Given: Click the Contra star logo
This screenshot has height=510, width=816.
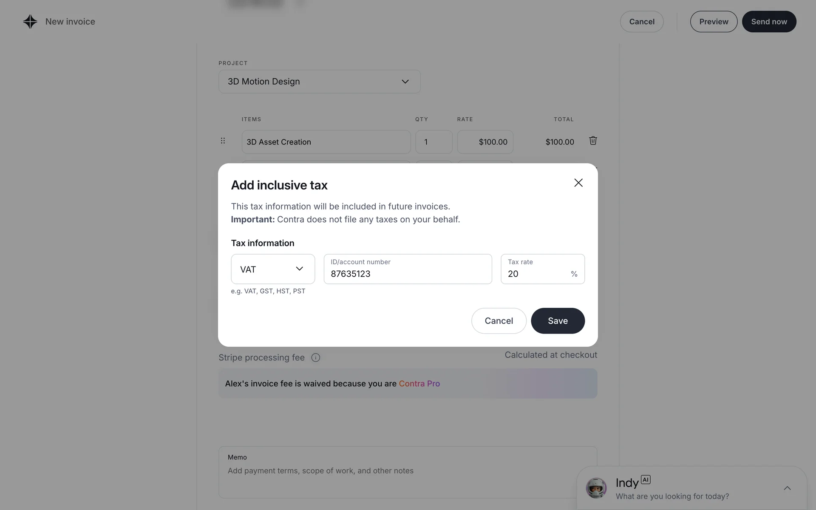Looking at the screenshot, I should [x=30, y=22].
